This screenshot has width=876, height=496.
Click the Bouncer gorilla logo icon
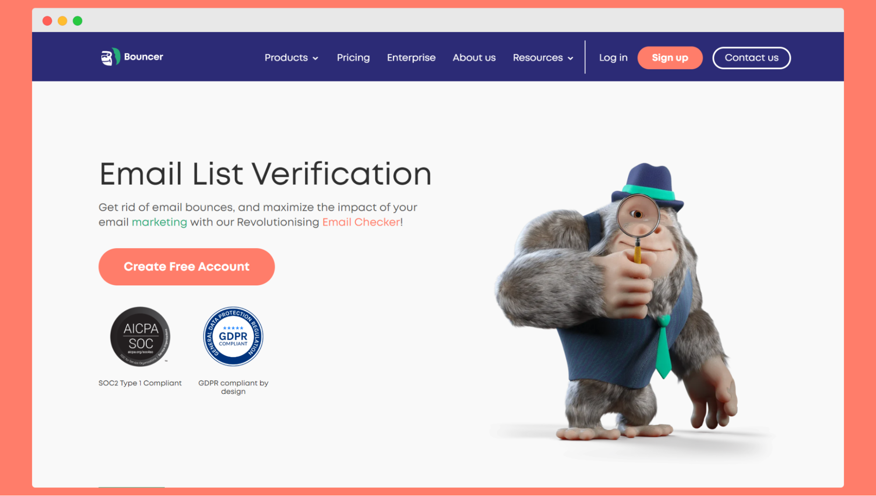pos(110,57)
